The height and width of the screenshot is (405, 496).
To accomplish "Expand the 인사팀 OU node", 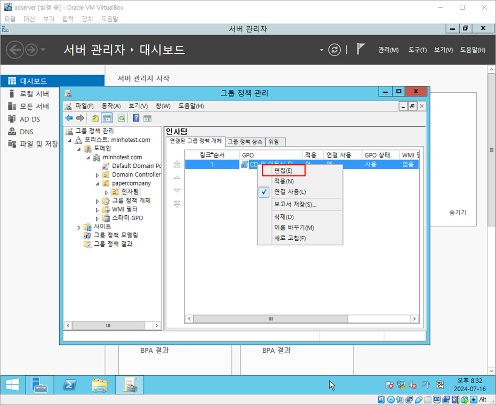I will (x=107, y=192).
